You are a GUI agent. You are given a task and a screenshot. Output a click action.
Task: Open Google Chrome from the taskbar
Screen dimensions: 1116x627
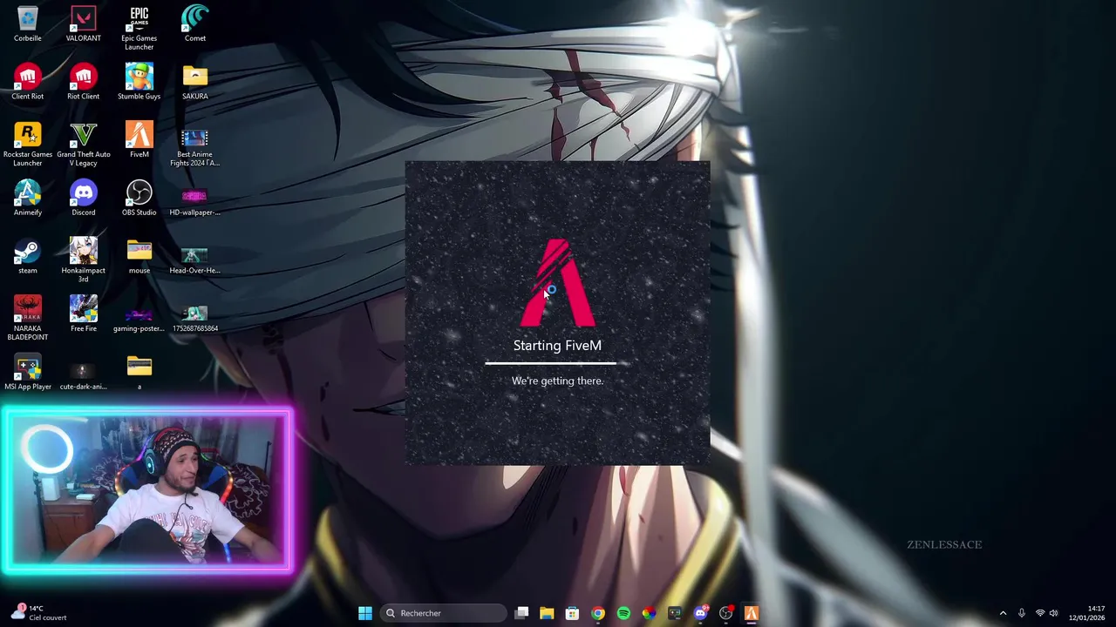598,613
